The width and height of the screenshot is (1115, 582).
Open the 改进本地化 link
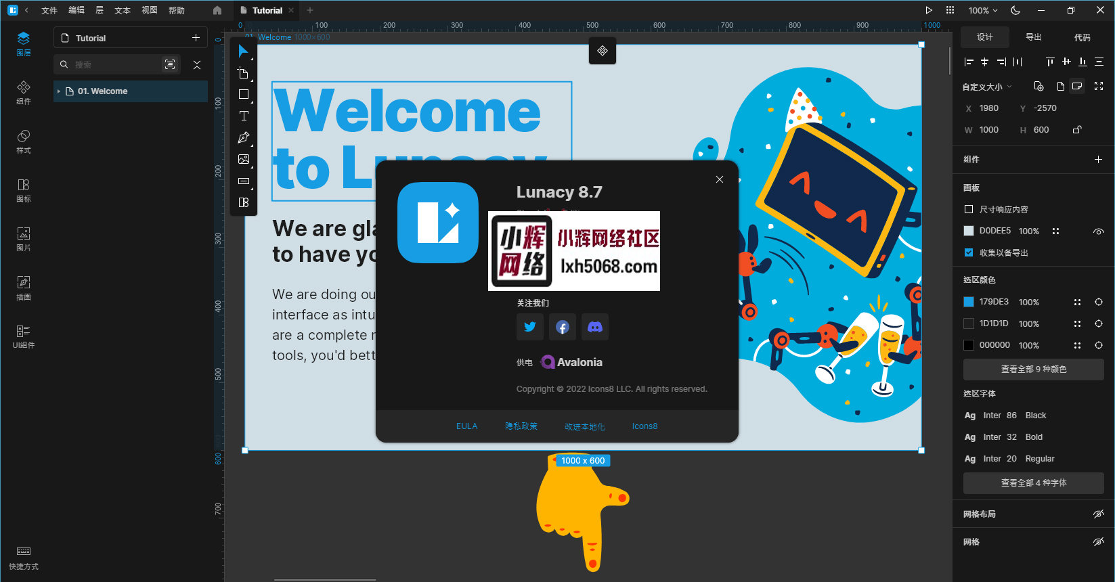tap(585, 426)
